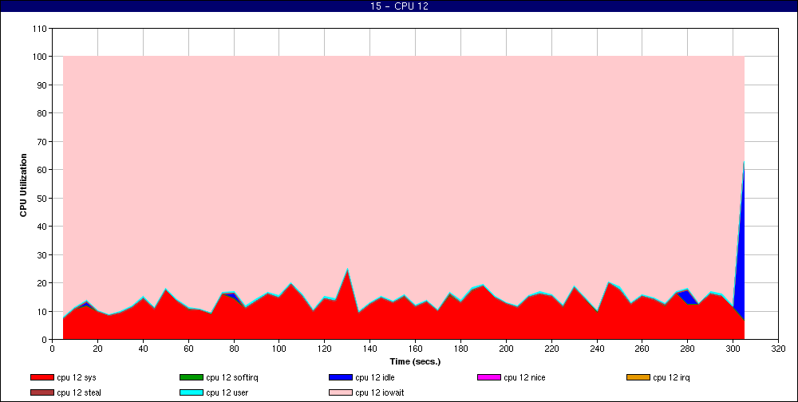Click the magenta cpu 12 nice legend swatch
This screenshot has width=798, height=402.
[488, 377]
